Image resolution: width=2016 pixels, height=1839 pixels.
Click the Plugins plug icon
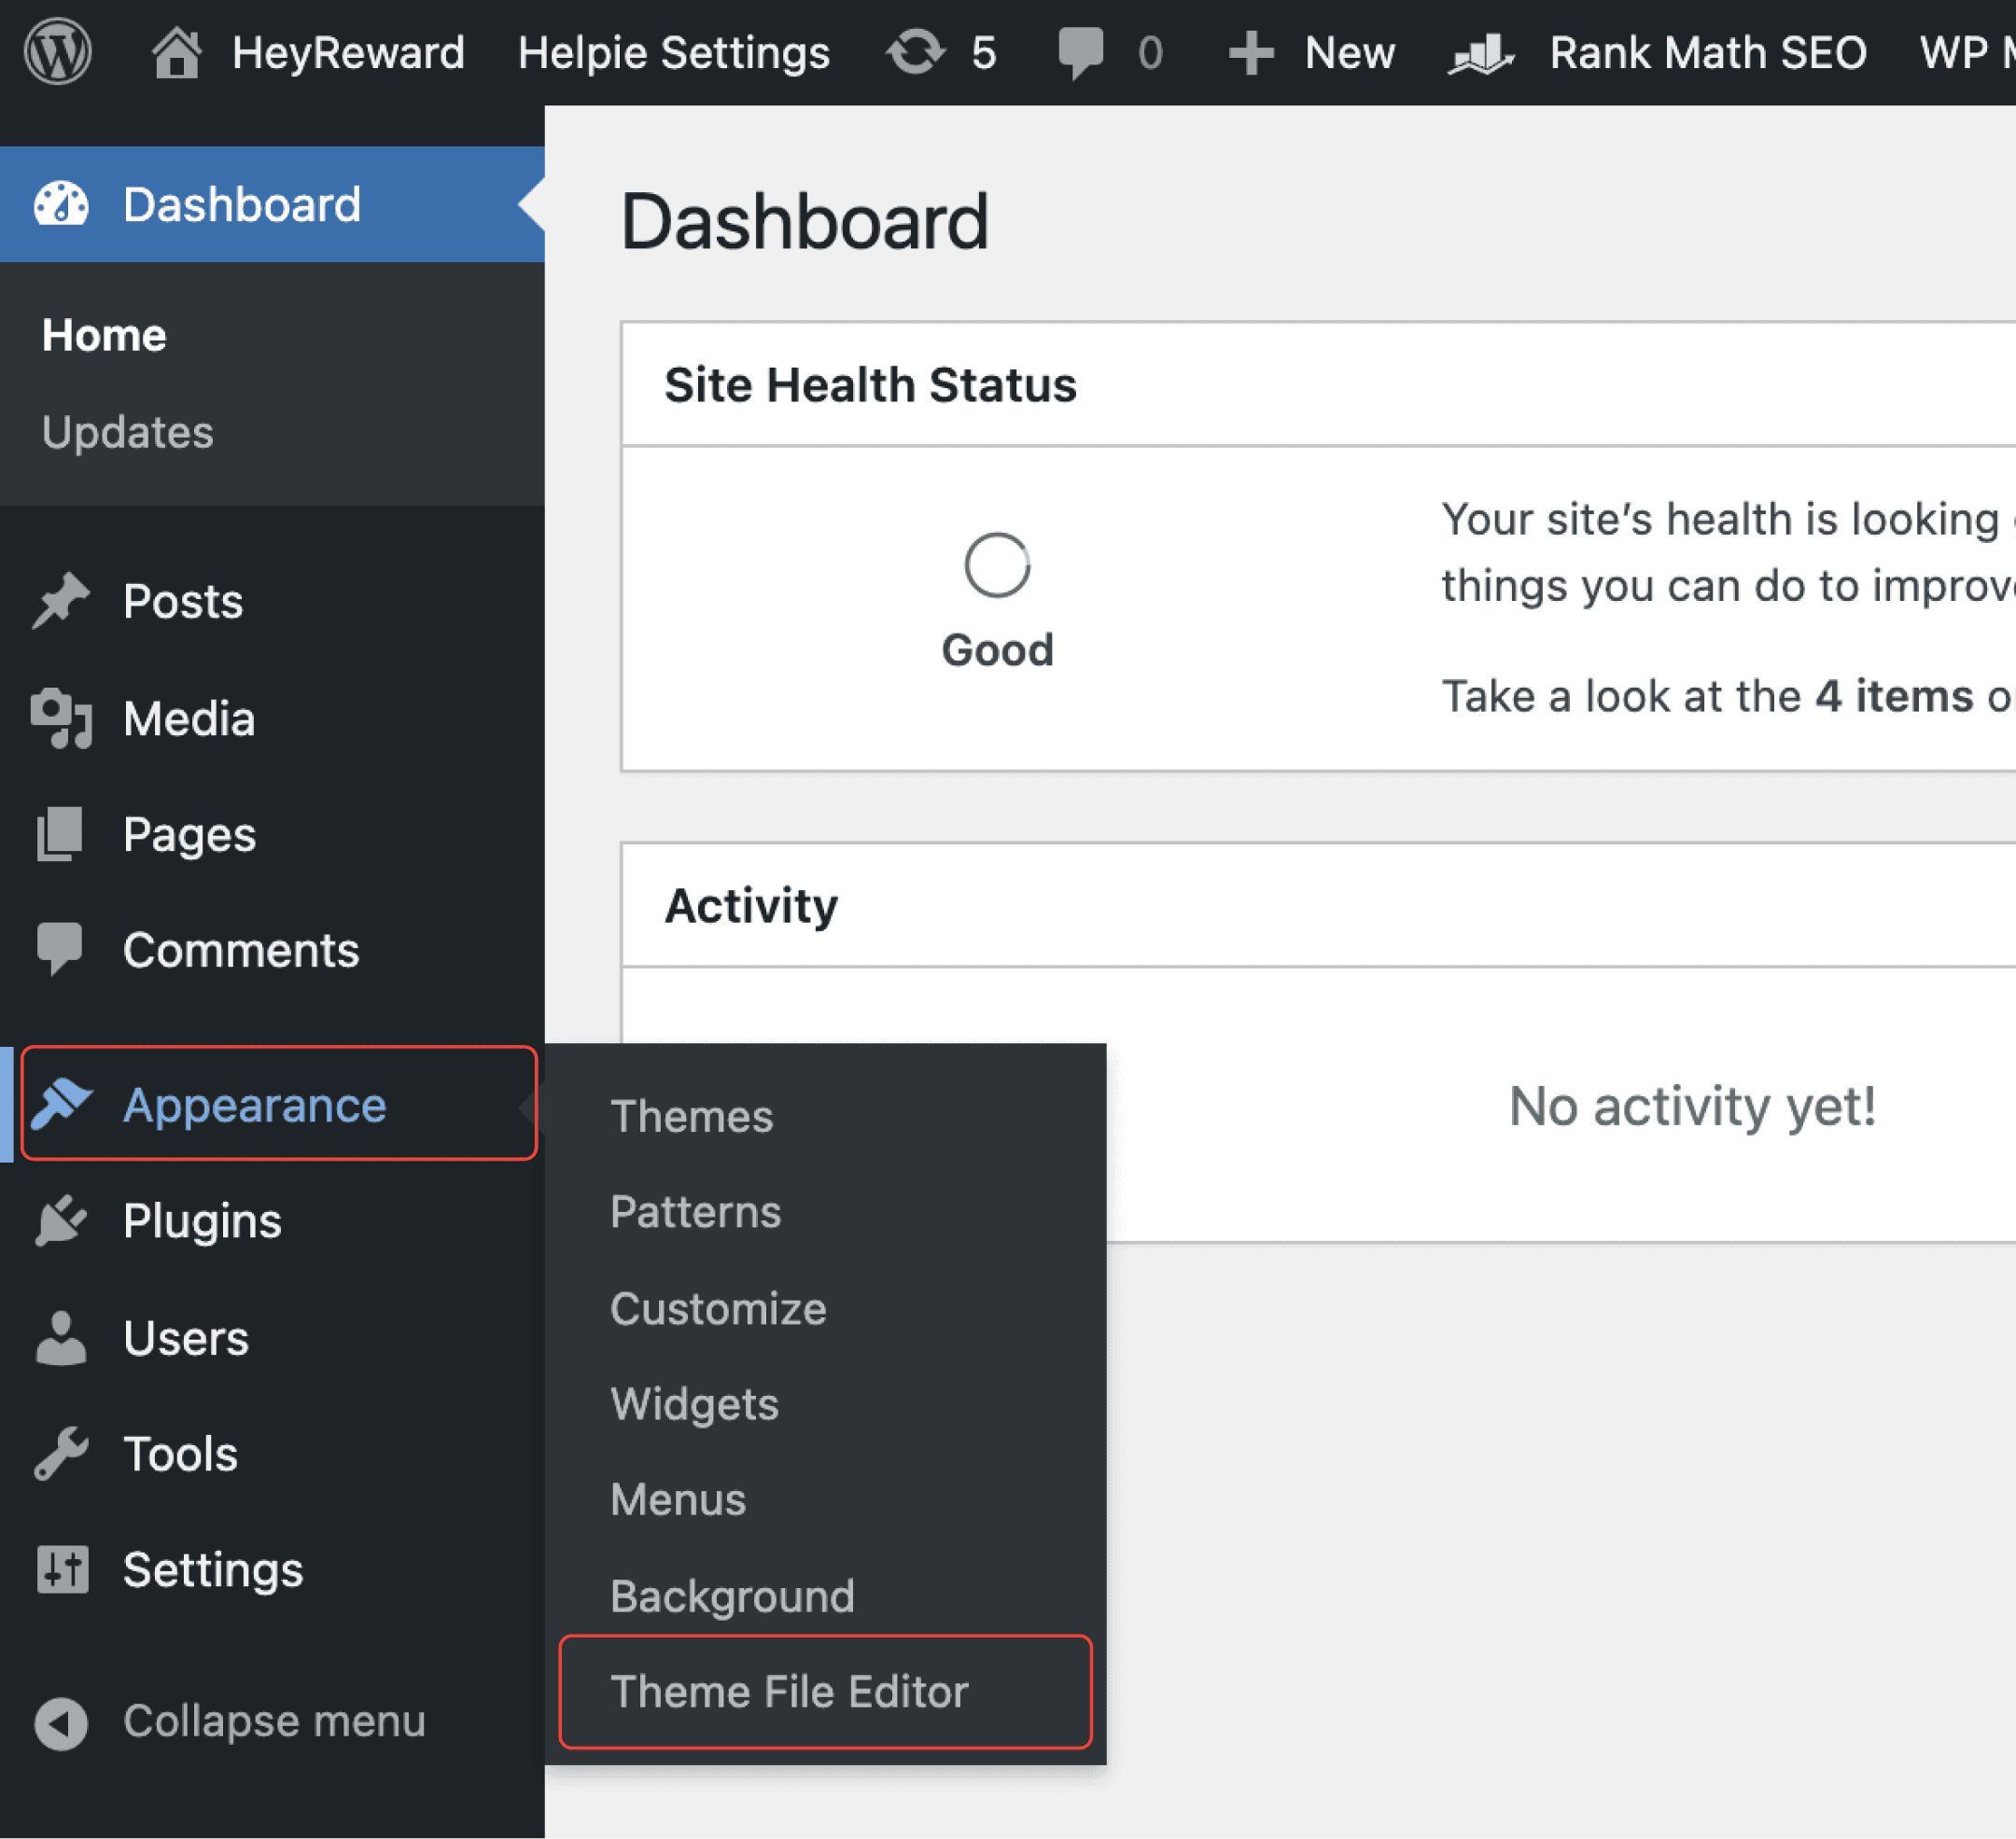pos(62,1220)
